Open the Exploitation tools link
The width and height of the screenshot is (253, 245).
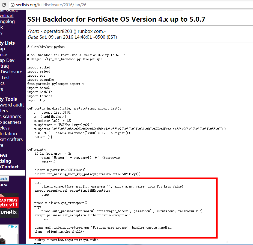pyautogui.click(x=8, y=134)
